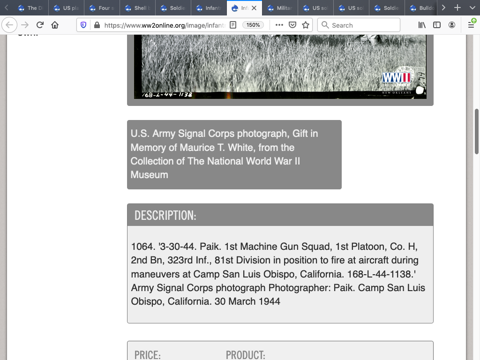
Task: Open the Firefox account profile icon
Action: [452, 25]
